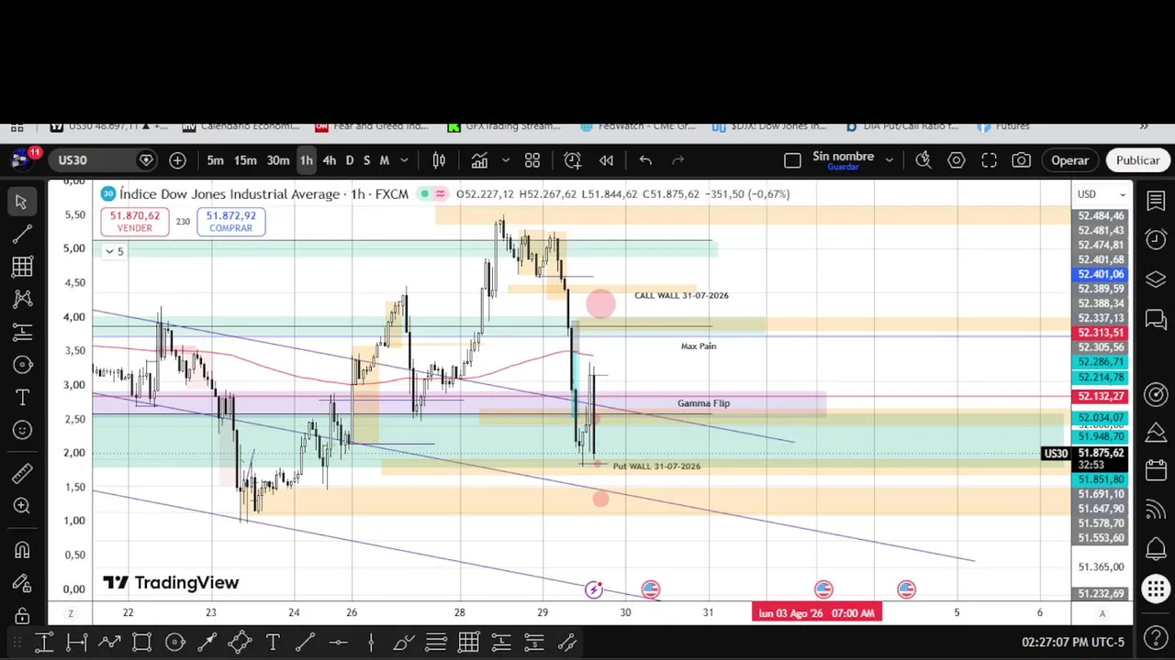The width and height of the screenshot is (1175, 660).
Task: Click the VENDER sell button
Action: [135, 222]
